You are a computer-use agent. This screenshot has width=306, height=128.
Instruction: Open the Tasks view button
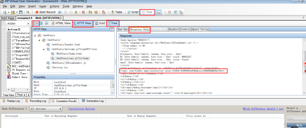(x=117, y=12)
